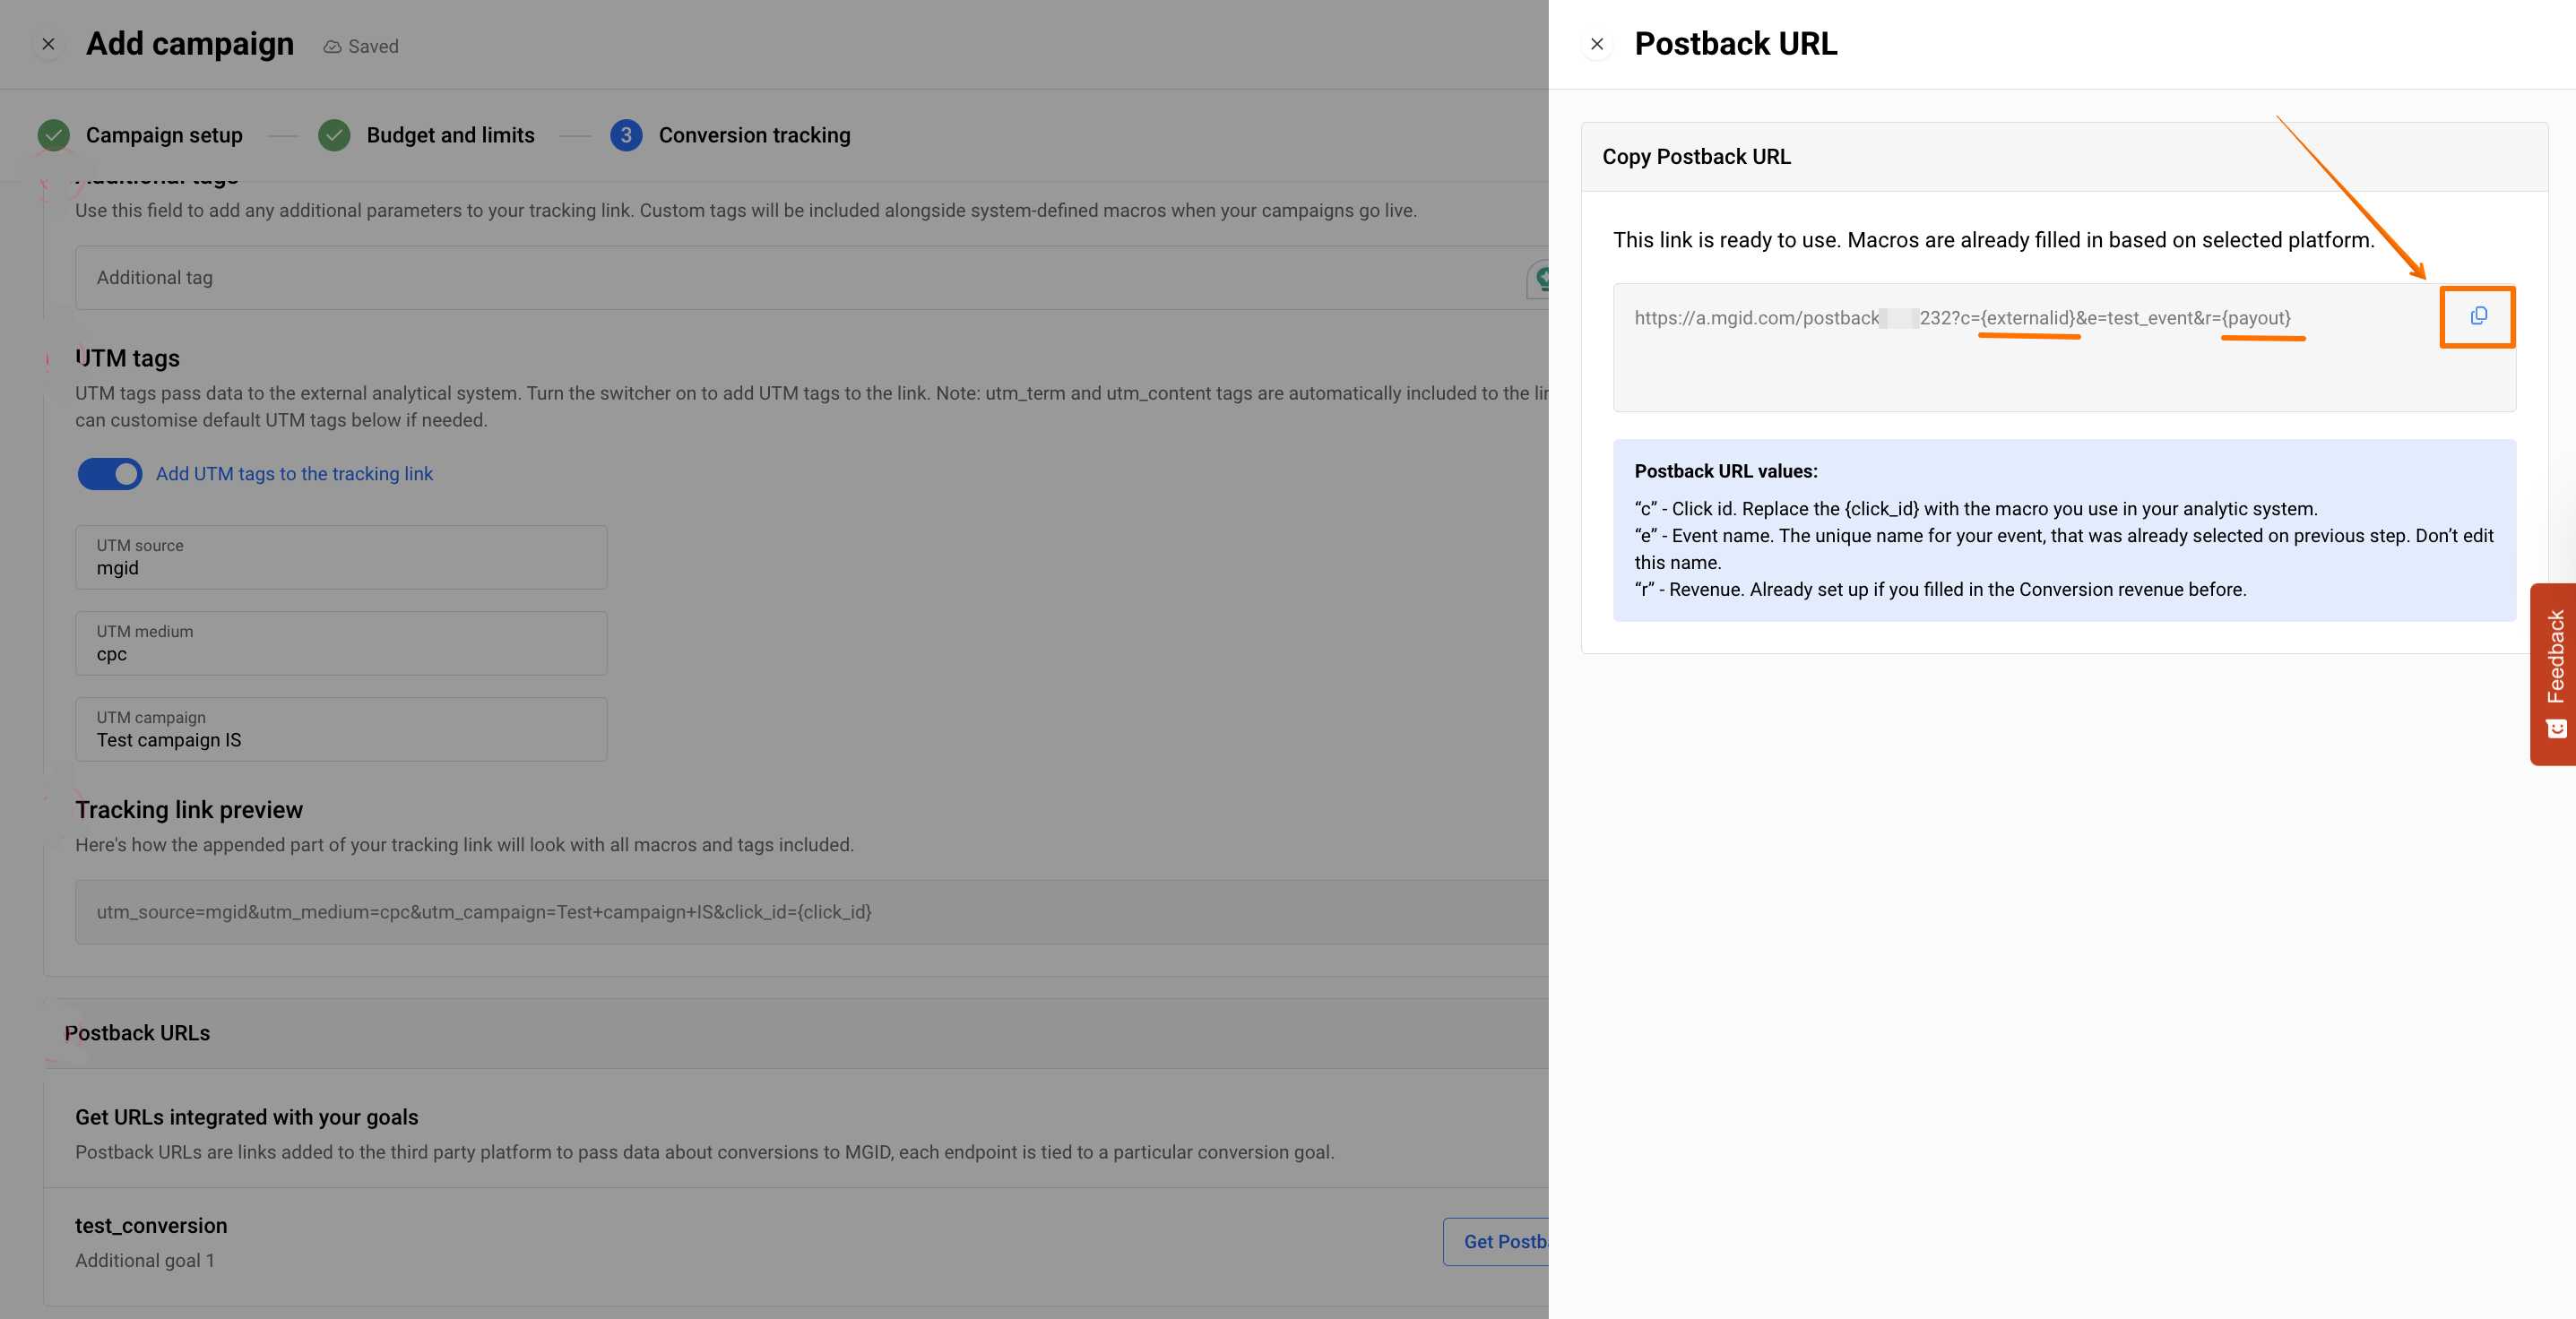This screenshot has height=1319, width=2576.
Task: Click green icon inside Additional tag field
Action: 1541,278
